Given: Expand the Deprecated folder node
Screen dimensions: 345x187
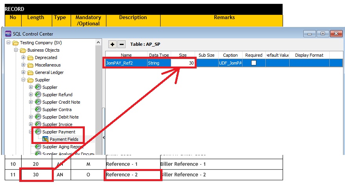Looking at the screenshot, I should click(24, 58).
